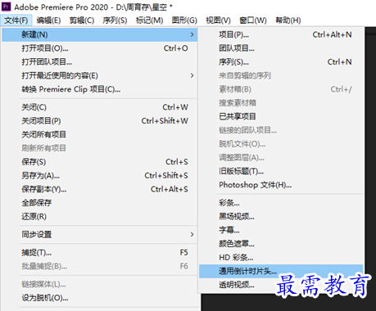Select 转换 Premiere Clip 项目(C)...
The height and width of the screenshot is (311, 376).
99,89
